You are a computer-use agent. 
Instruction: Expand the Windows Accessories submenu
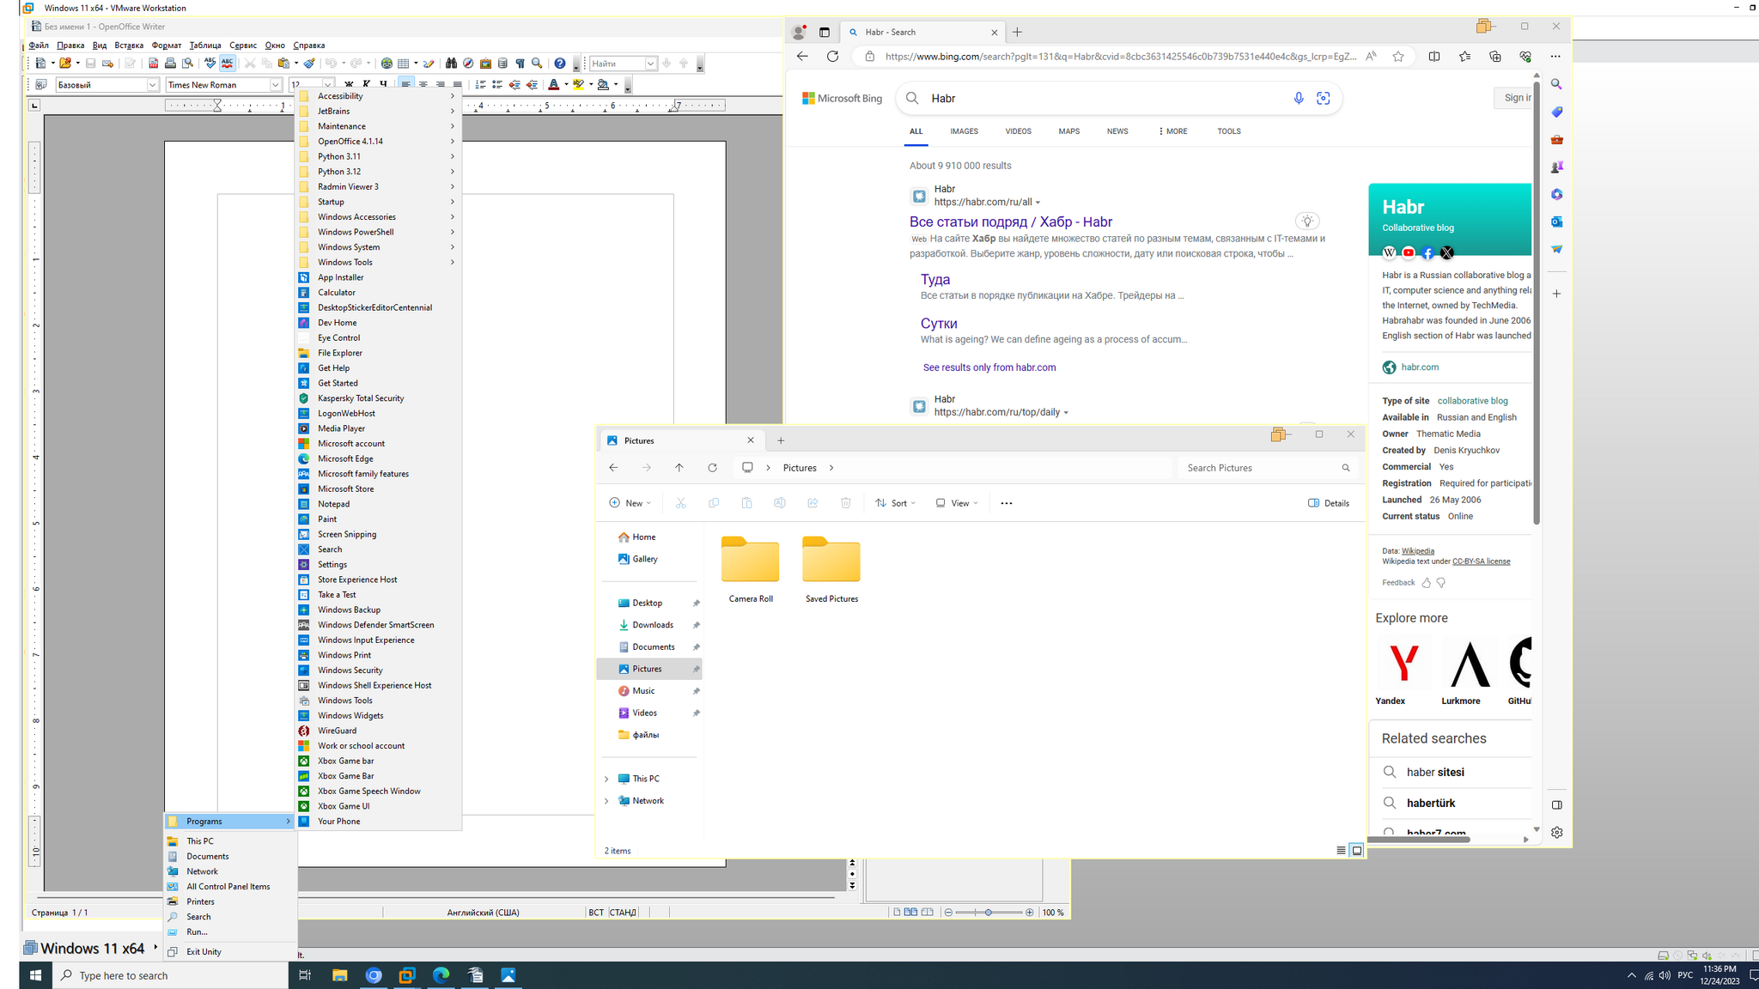point(378,217)
